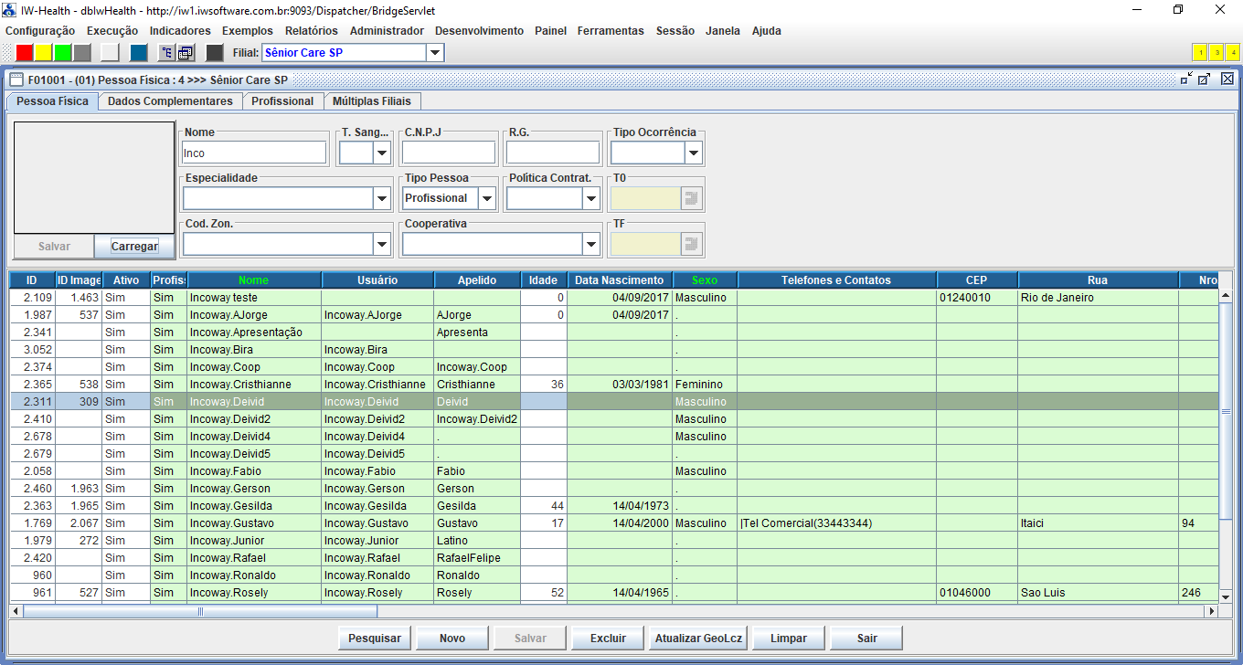1243x665 pixels.
Task: Click the Atualizar GeoLcz button
Action: point(698,639)
